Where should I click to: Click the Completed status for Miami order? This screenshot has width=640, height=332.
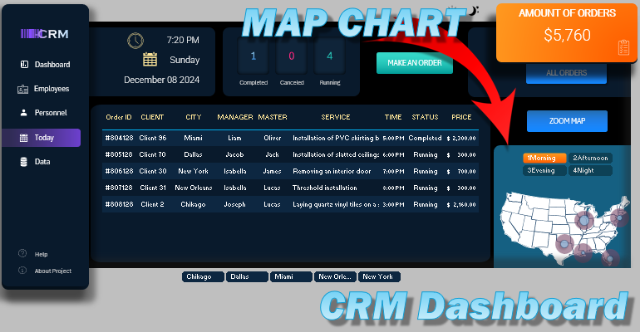coord(425,138)
